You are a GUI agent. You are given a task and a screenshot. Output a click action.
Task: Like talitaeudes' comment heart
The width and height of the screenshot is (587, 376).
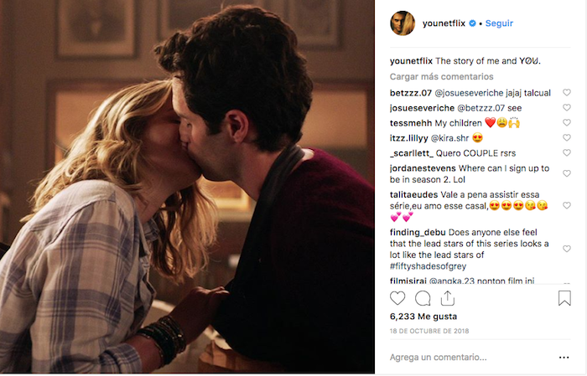[x=567, y=205]
